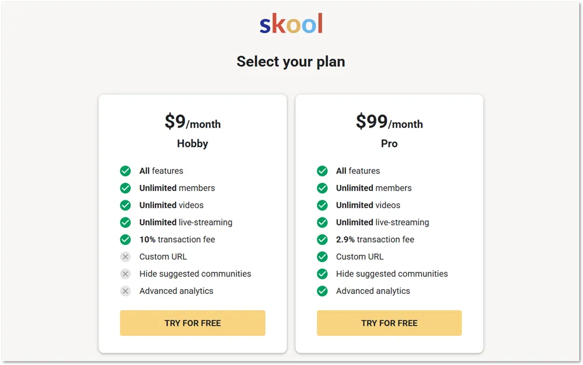Open the $99/month Pro pricing header
The width and height of the screenshot is (583, 365).
pos(389,122)
